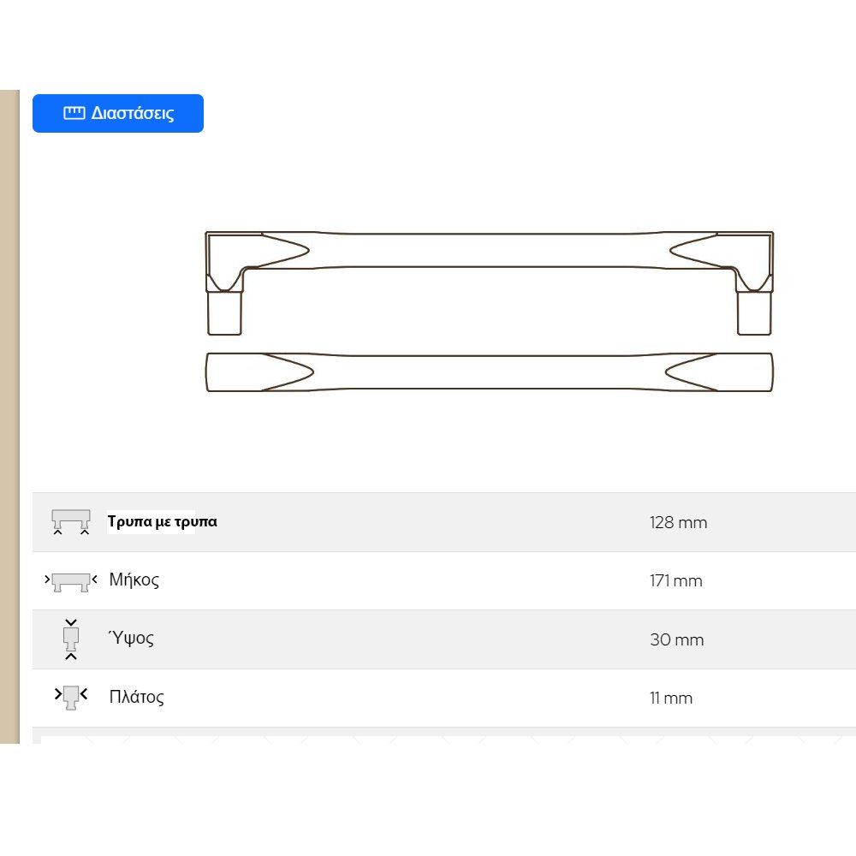Viewport: 856px width, 856px height.
Task: Select the 171 mm length value
Action: tap(675, 581)
